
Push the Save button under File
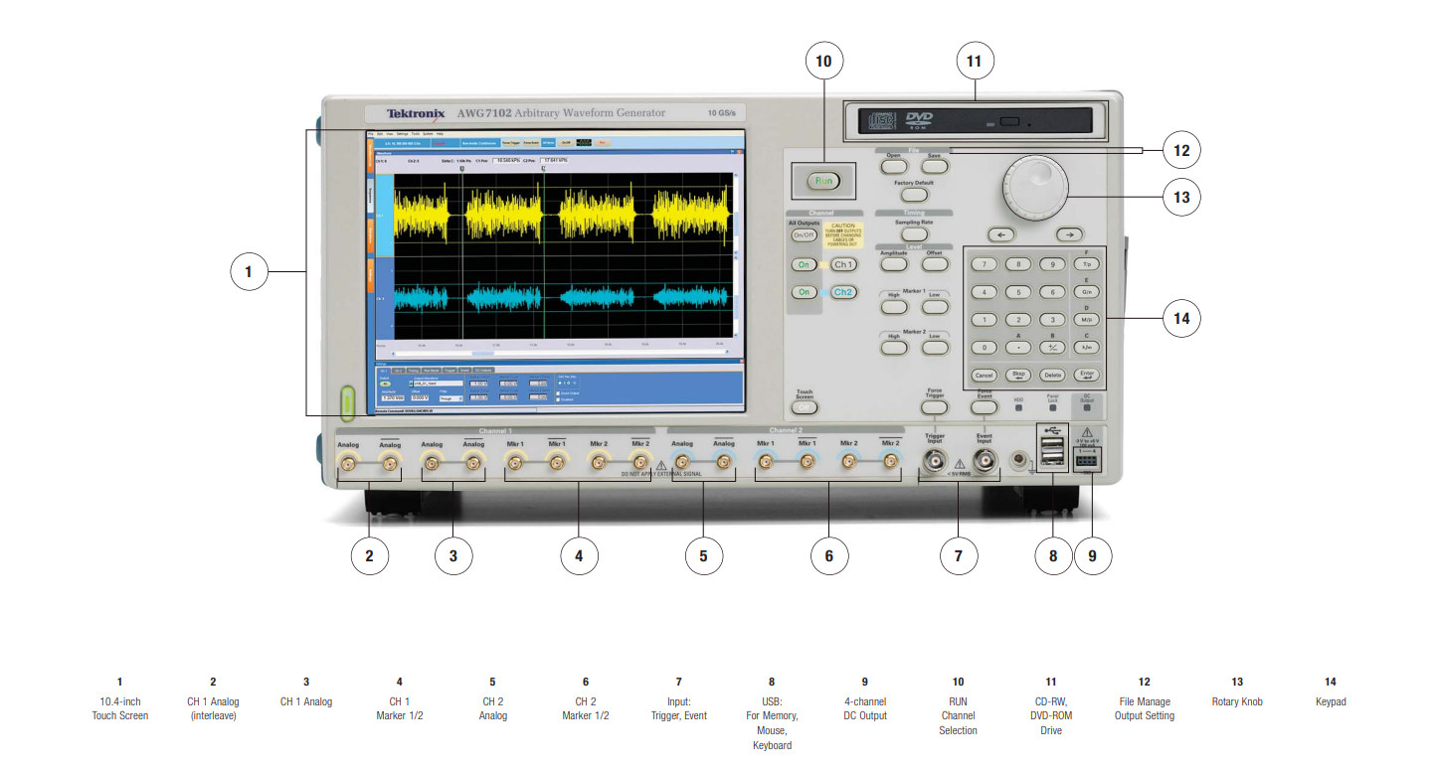tap(934, 168)
